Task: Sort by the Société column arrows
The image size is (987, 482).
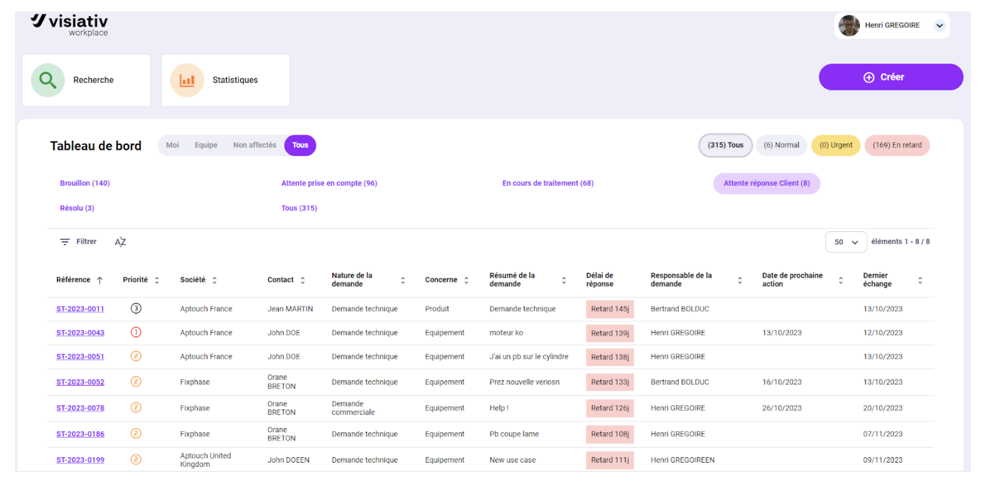Action: click(x=214, y=280)
